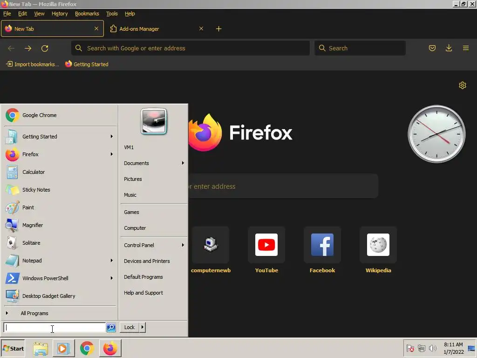Viewport: 477px width, 358px height.
Task: Click the Start menu search magnifier button
Action: pyautogui.click(x=111, y=327)
